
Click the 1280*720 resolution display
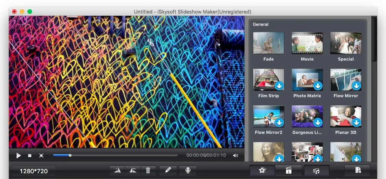[x=34, y=171]
